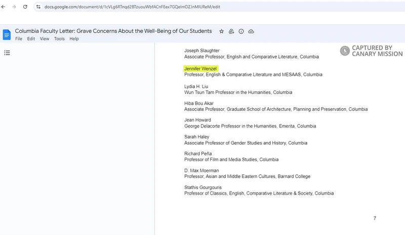The image size is (405, 235).
Task: Open the File menu
Action: tap(19, 39)
